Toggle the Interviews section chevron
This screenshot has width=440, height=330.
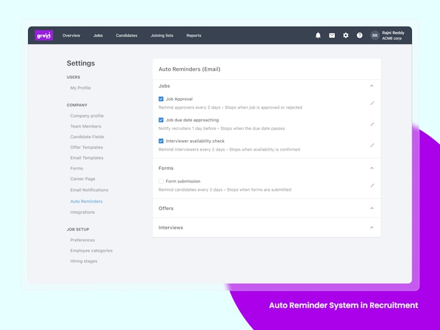372,227
